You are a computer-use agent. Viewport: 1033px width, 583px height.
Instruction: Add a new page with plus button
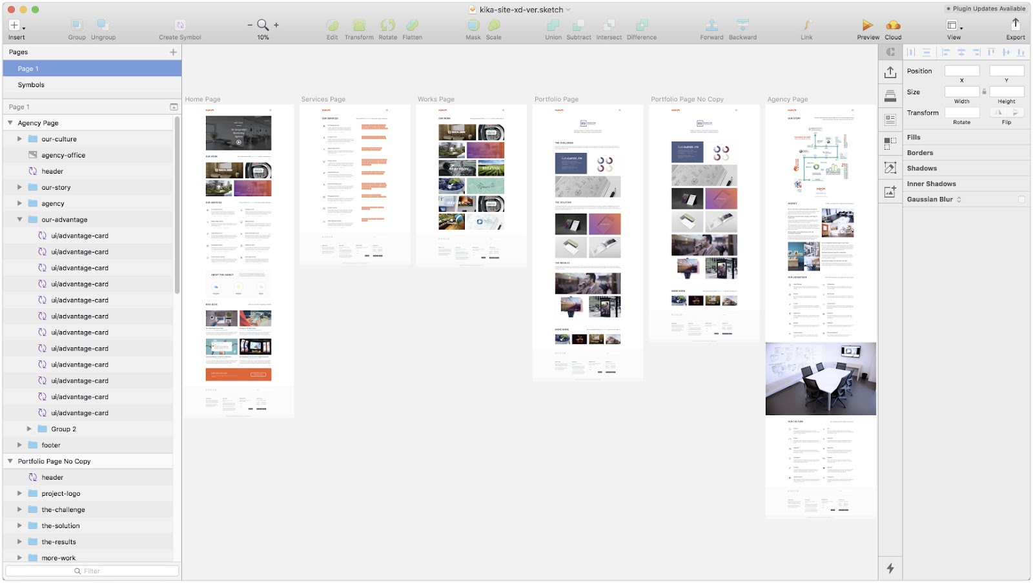coord(173,52)
